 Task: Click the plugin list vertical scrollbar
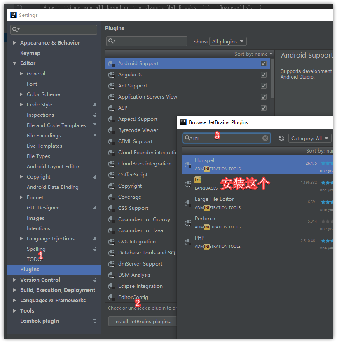(x=272, y=78)
